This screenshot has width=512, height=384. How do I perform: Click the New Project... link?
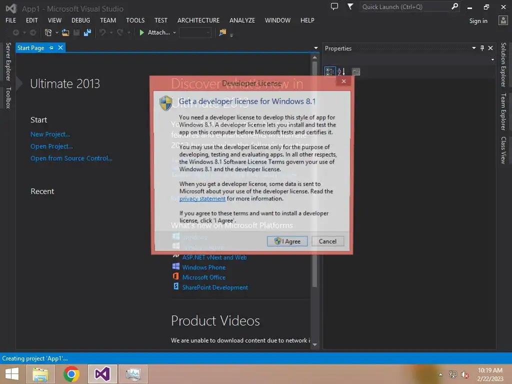point(50,134)
